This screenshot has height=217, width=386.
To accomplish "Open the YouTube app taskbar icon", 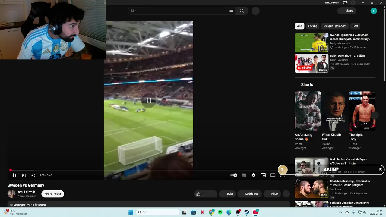I will [x=255, y=212].
